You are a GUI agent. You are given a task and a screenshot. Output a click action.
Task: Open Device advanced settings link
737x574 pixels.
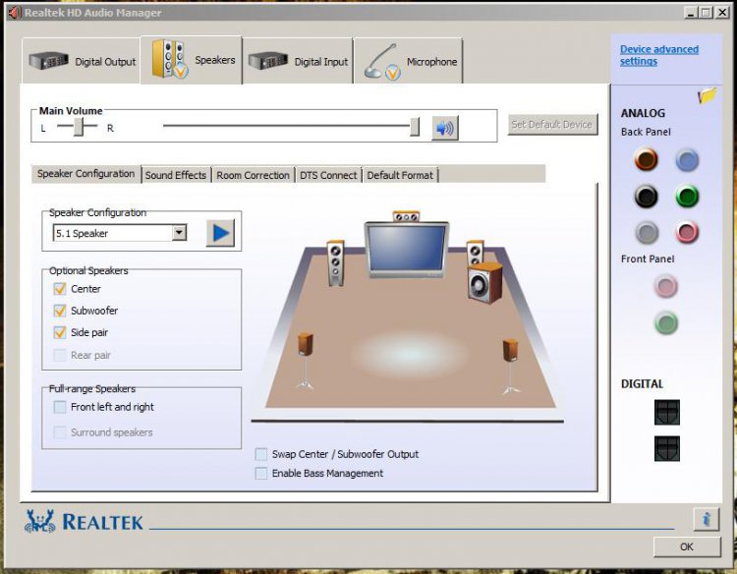coord(659,55)
